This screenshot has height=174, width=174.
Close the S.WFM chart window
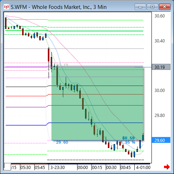click(x=165, y=7)
